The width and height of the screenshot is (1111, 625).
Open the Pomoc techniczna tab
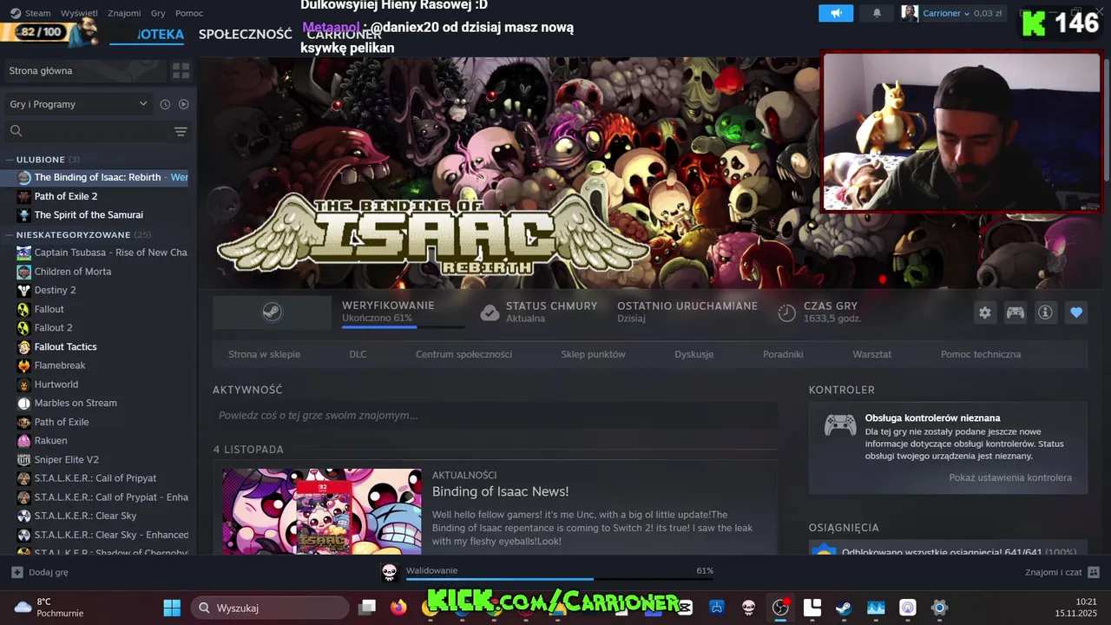pyautogui.click(x=981, y=354)
